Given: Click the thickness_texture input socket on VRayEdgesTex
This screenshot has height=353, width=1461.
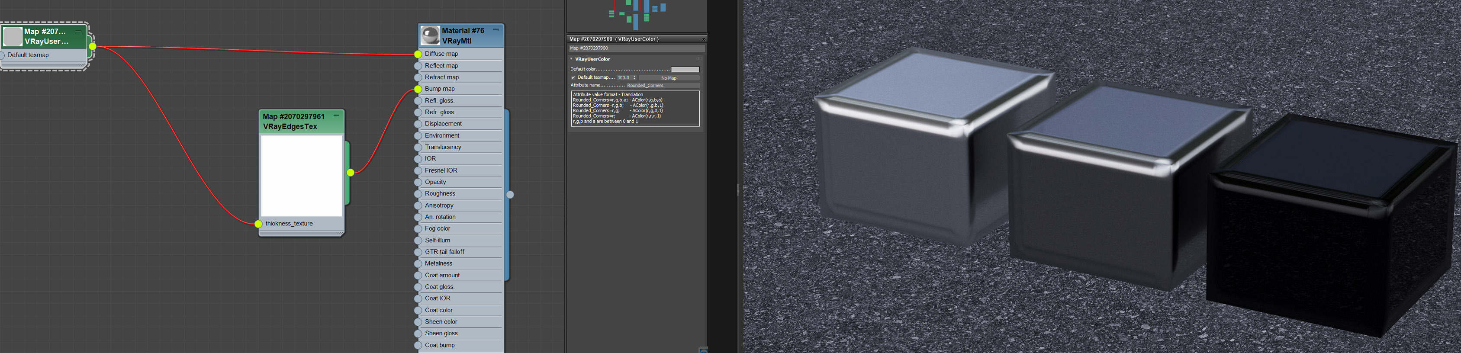Looking at the screenshot, I should (x=259, y=224).
